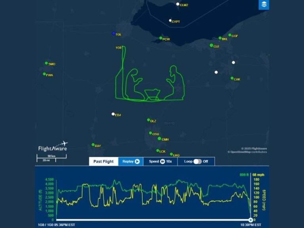Click the CLE airport marker
Screen dimensions: 304x228
coord(211,45)
